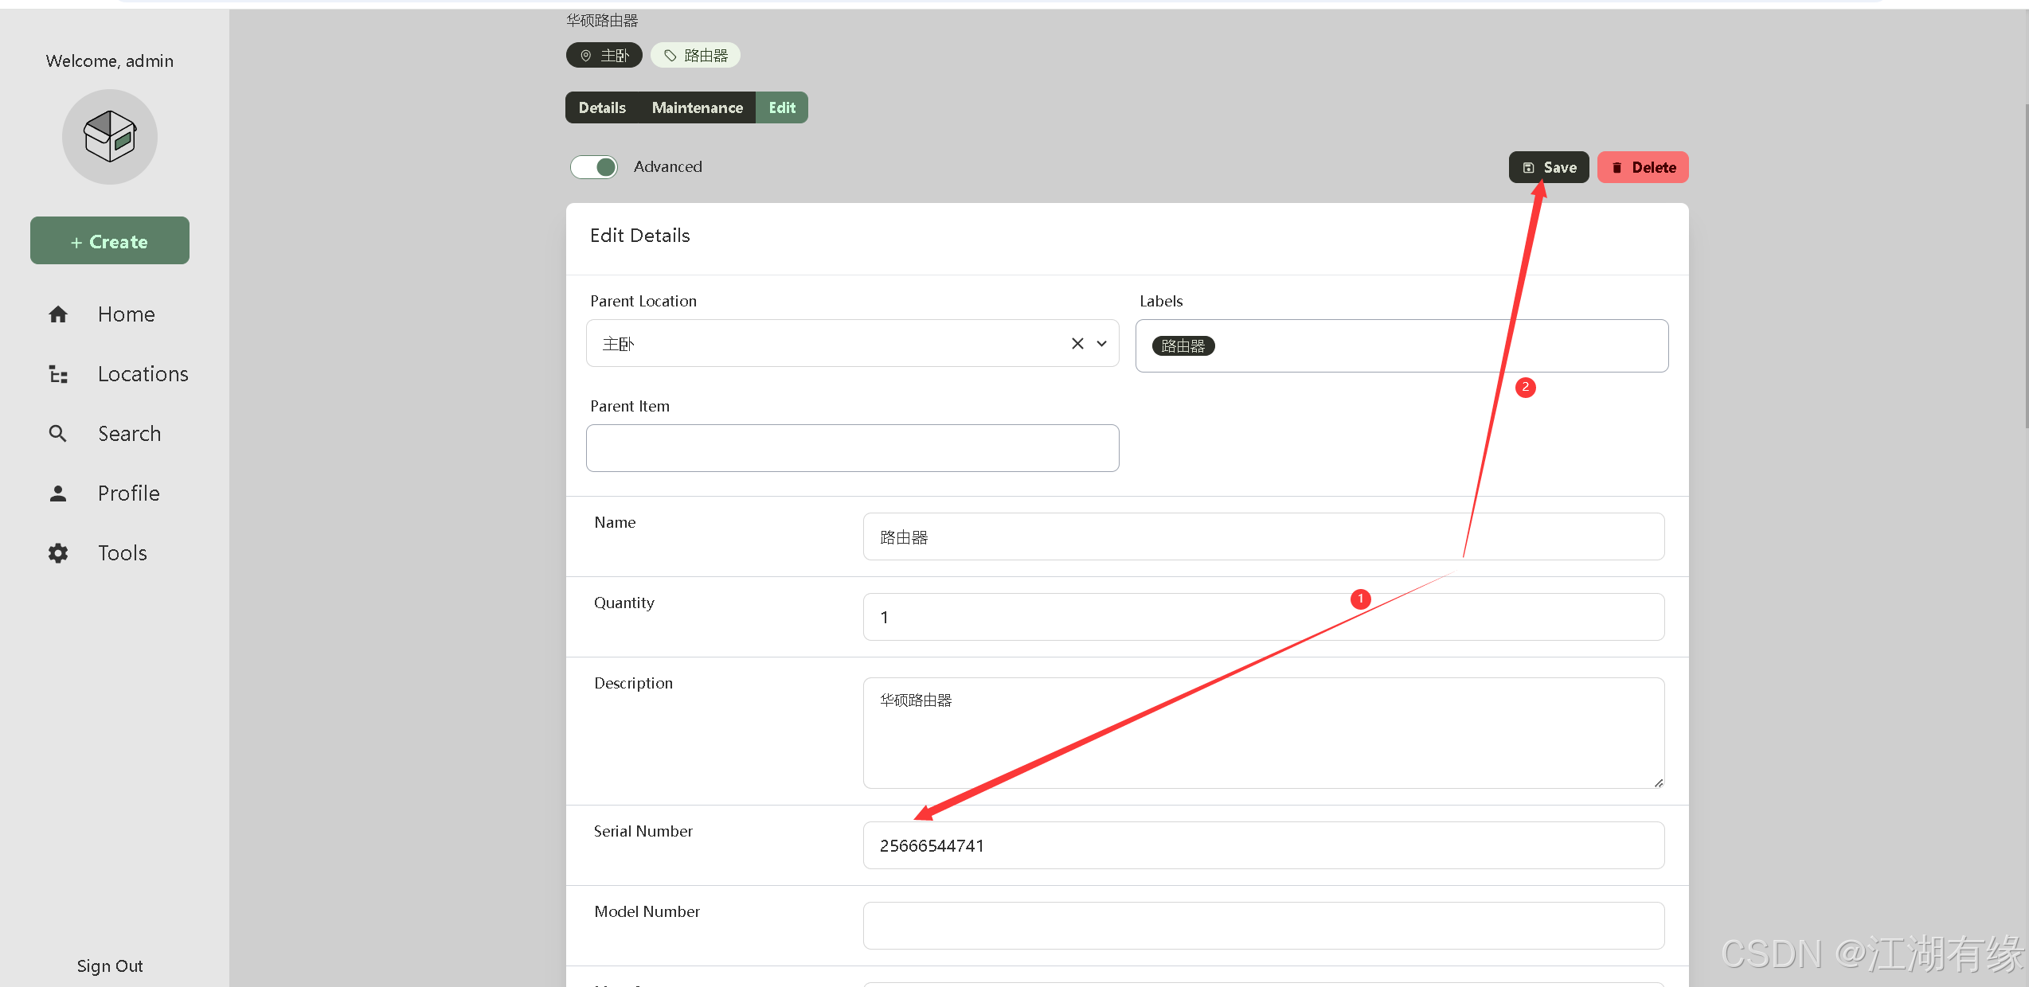Click the Description textarea resize handle
This screenshot has height=987, width=2029.
(1658, 783)
